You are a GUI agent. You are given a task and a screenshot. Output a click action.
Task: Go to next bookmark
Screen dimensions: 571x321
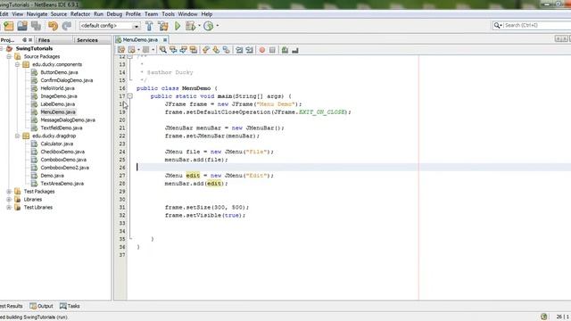pos(216,50)
